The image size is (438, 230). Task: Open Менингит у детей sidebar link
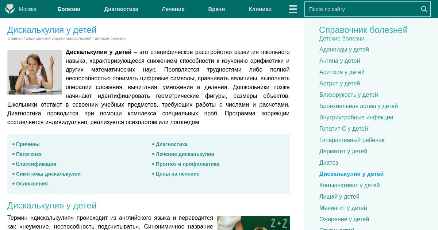coord(343,208)
